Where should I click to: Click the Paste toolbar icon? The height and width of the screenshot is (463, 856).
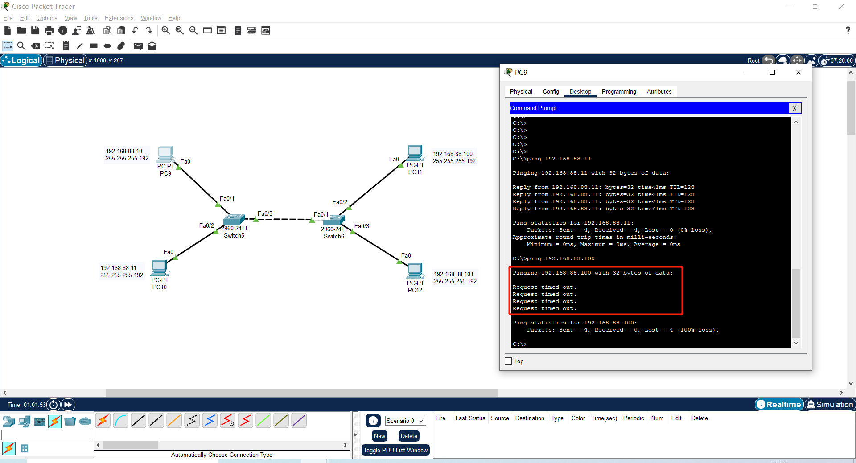(121, 30)
